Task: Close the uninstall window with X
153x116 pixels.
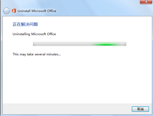Action: pos(146,2)
